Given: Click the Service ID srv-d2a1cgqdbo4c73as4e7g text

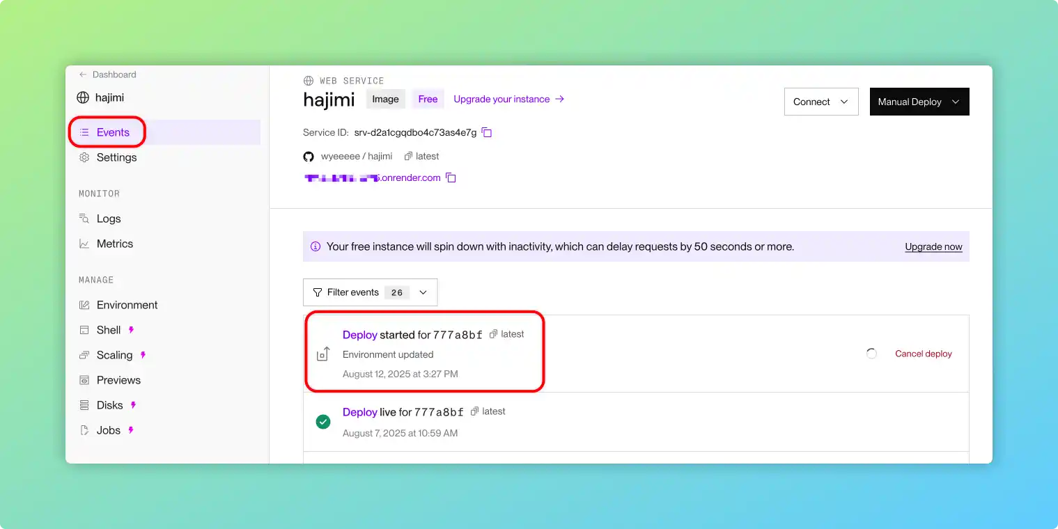Looking at the screenshot, I should [415, 132].
